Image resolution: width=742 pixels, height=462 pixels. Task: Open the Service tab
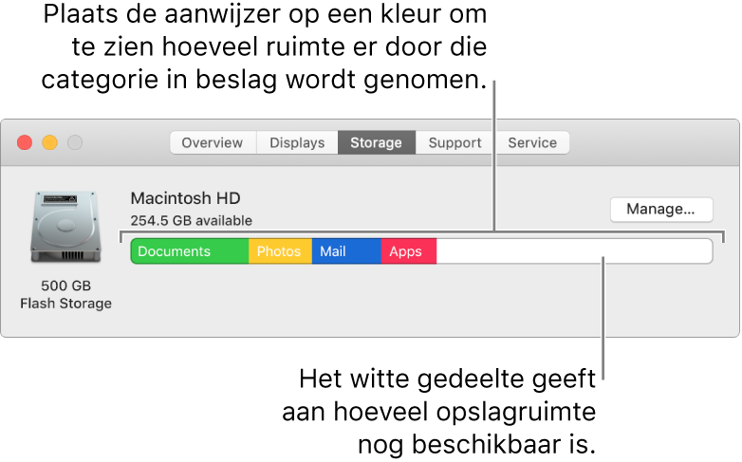click(532, 142)
